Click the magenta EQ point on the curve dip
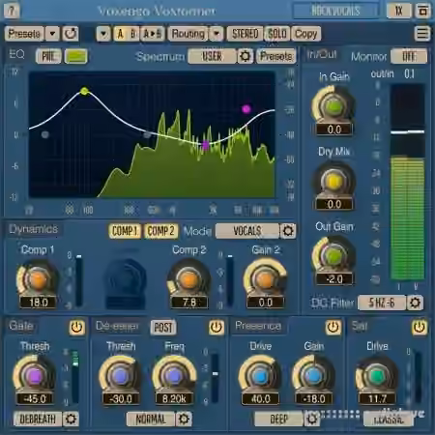The height and width of the screenshot is (435, 435). click(206, 146)
